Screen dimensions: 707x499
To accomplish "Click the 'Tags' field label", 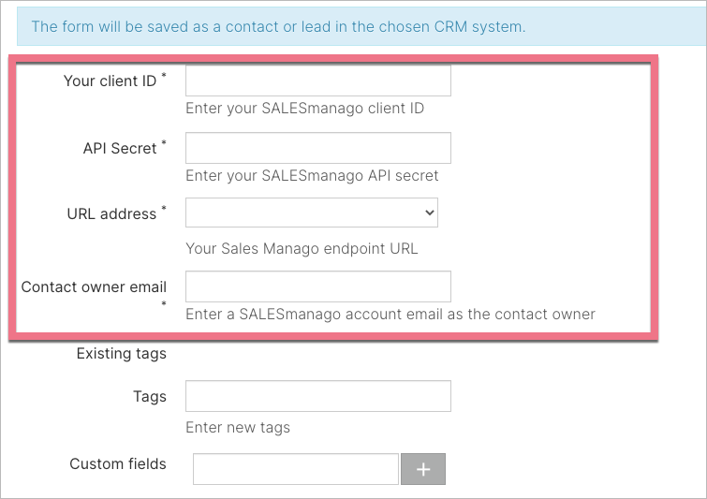I will point(150,397).
